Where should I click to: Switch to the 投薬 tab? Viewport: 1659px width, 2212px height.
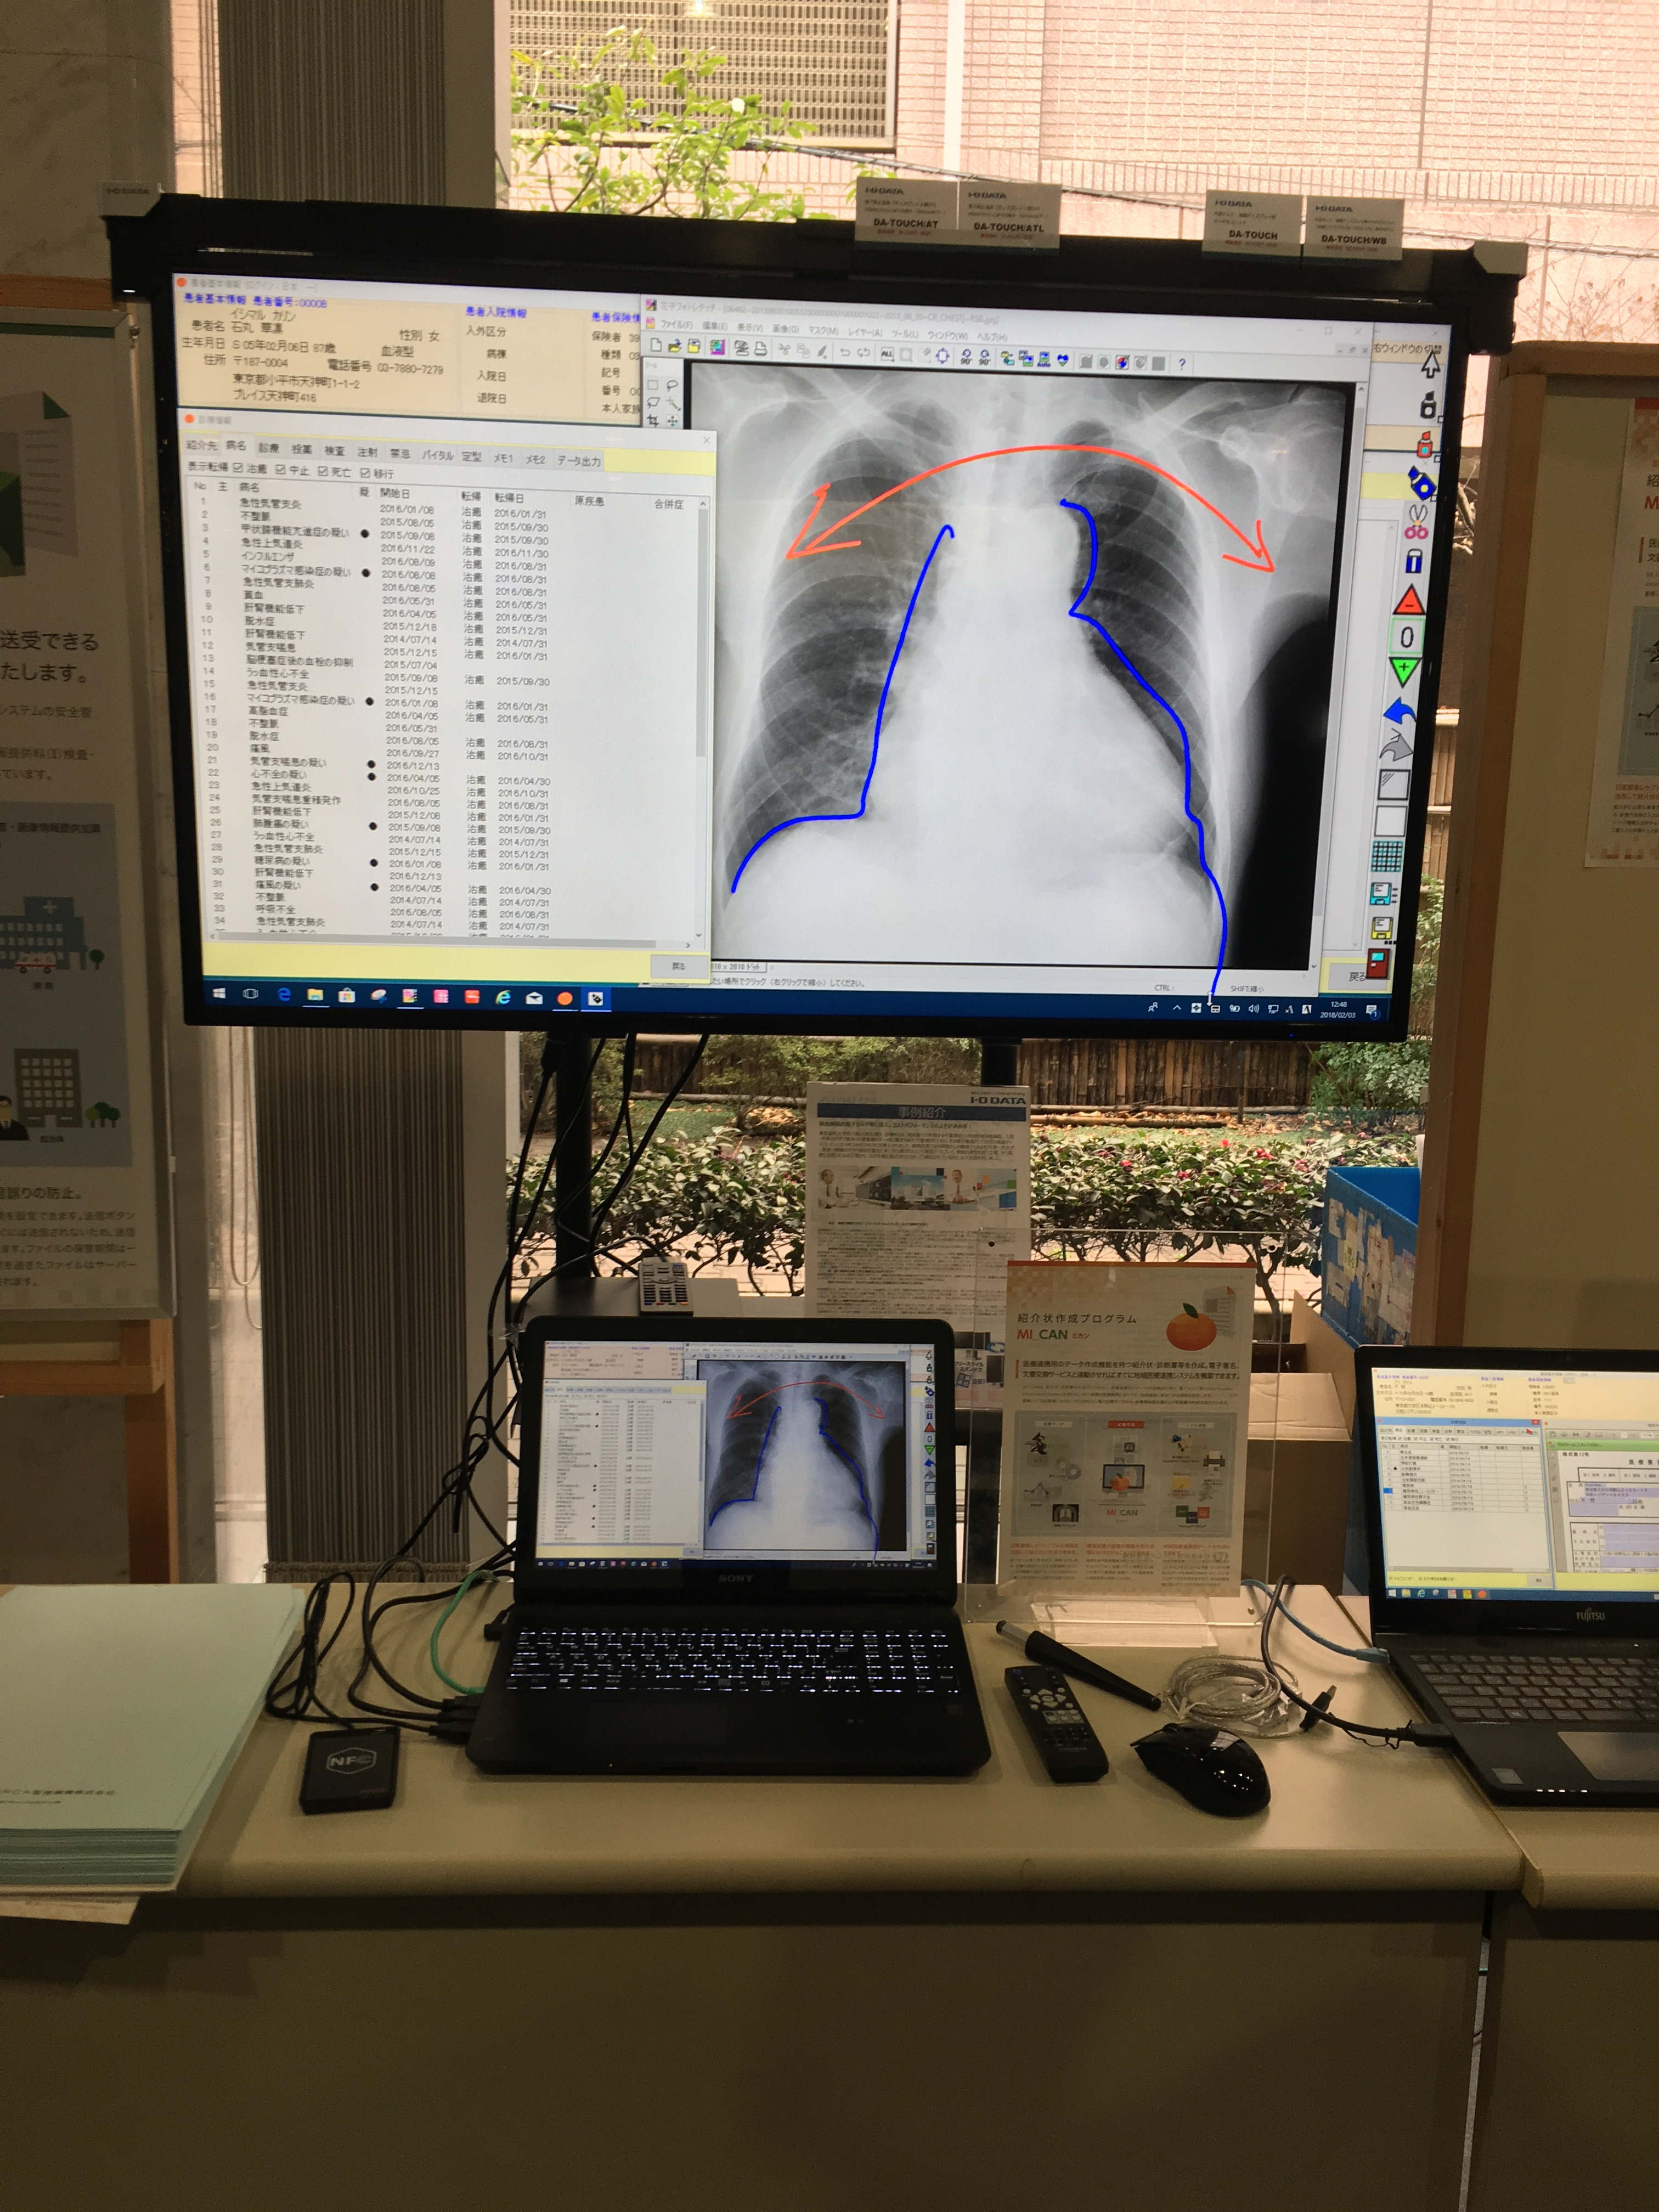(302, 449)
